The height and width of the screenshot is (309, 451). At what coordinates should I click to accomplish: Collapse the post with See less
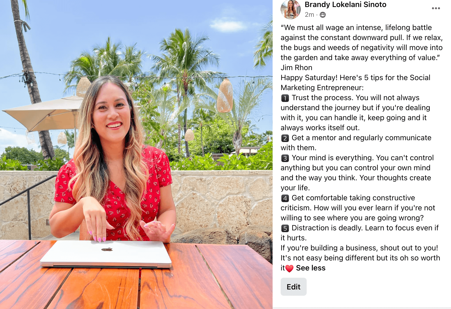click(311, 268)
